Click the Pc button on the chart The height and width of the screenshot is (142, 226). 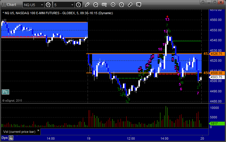click(x=5, y=92)
